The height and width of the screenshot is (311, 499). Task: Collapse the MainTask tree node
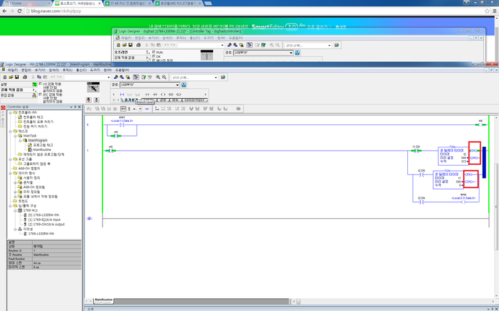pyautogui.click(x=15, y=136)
